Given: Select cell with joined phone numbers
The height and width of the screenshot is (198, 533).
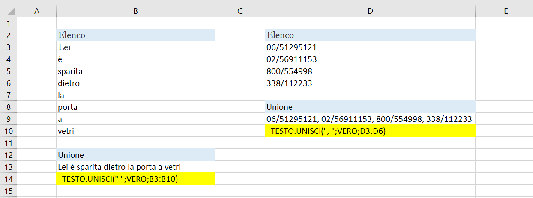Looking at the screenshot, I should click(370, 119).
